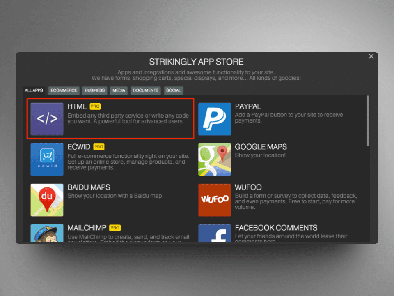The image size is (394, 296).
Task: Click the app list vertical scrollbar
Action: coord(368,120)
